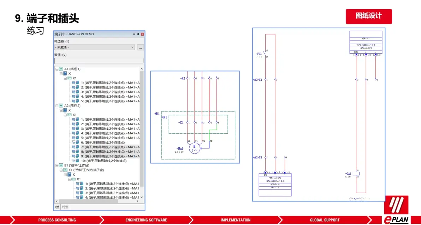
Task: Click the EPLAN logo
Action: point(396,209)
